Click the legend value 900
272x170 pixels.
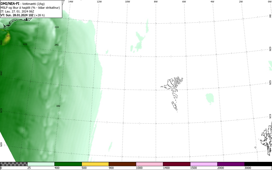tap(111, 168)
